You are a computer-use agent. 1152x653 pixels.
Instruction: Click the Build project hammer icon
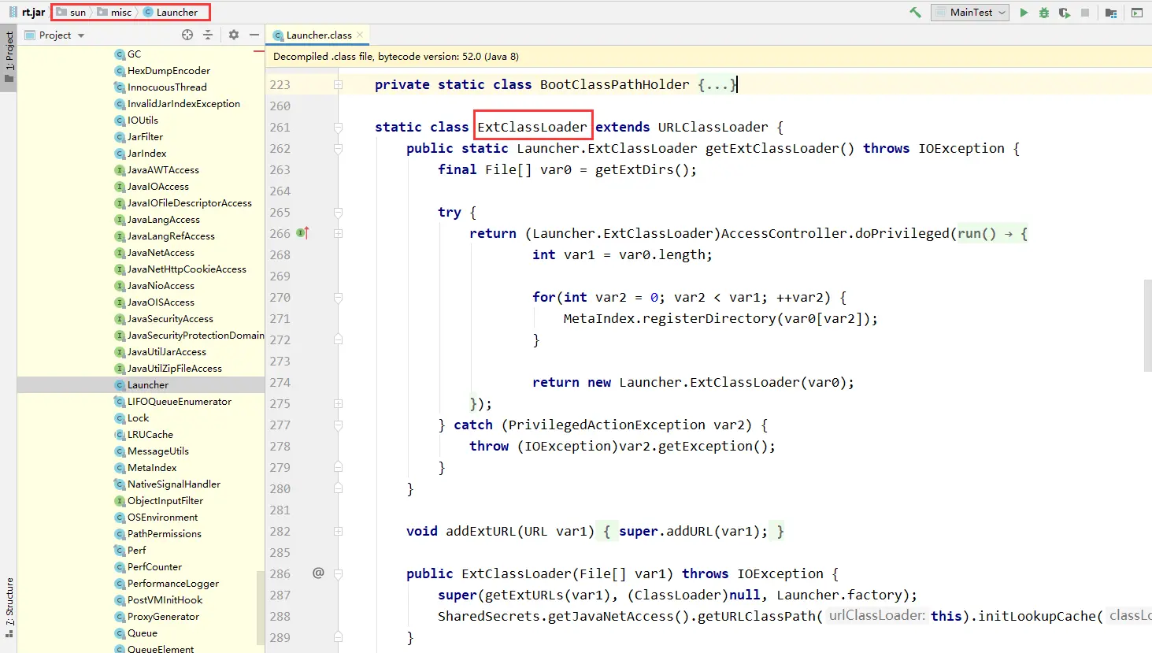click(915, 13)
